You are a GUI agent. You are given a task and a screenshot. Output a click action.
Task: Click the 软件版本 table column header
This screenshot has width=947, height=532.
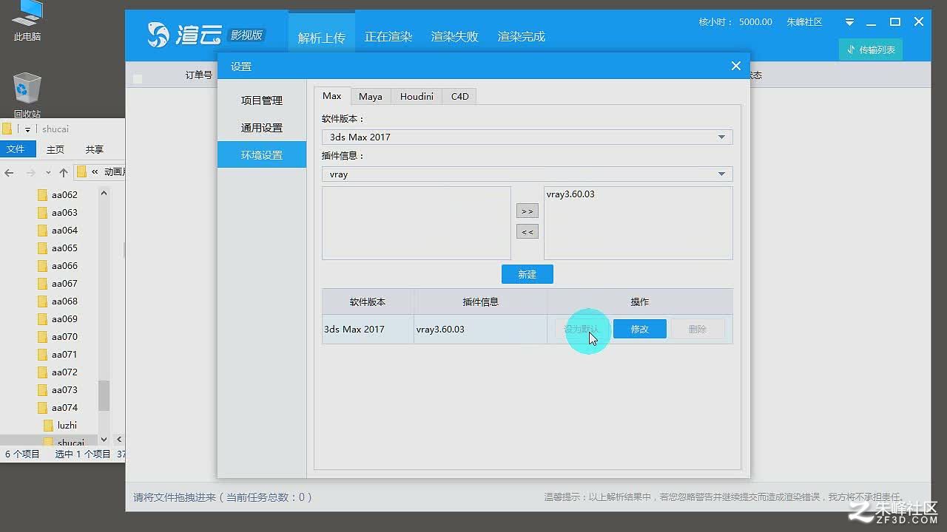pyautogui.click(x=368, y=301)
